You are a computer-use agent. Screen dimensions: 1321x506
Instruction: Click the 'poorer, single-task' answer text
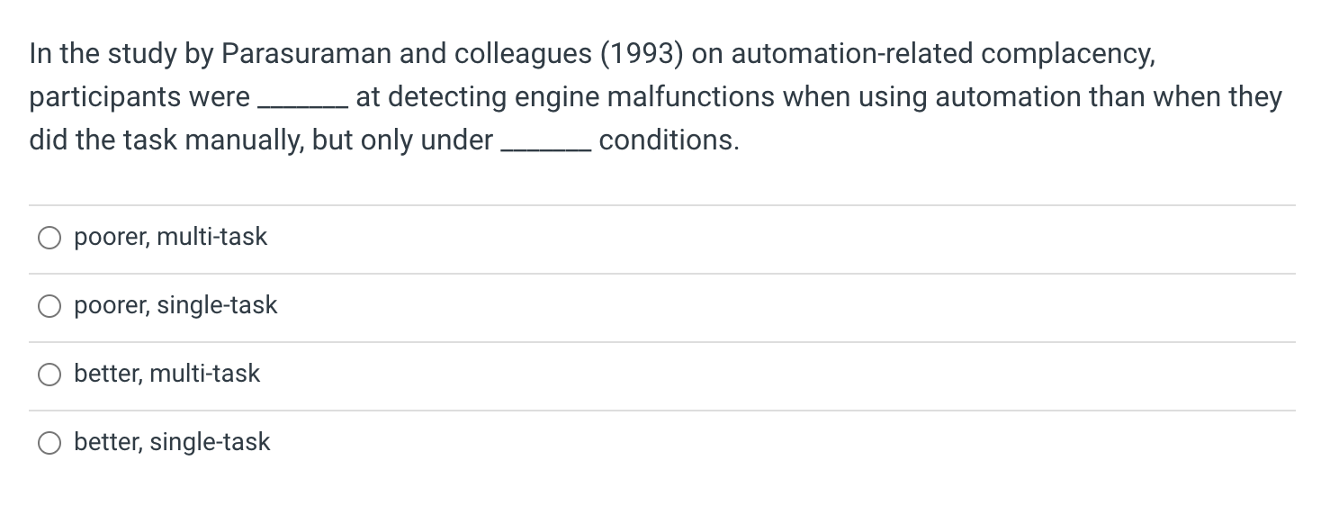(175, 305)
